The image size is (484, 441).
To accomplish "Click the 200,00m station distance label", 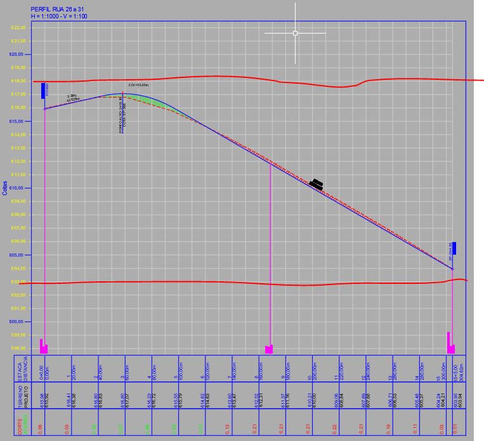I will [x=314, y=371].
